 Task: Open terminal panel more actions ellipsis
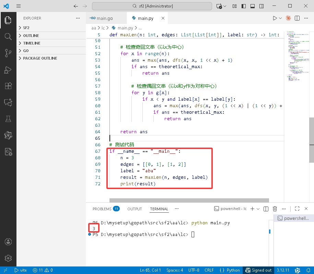coord(283,209)
